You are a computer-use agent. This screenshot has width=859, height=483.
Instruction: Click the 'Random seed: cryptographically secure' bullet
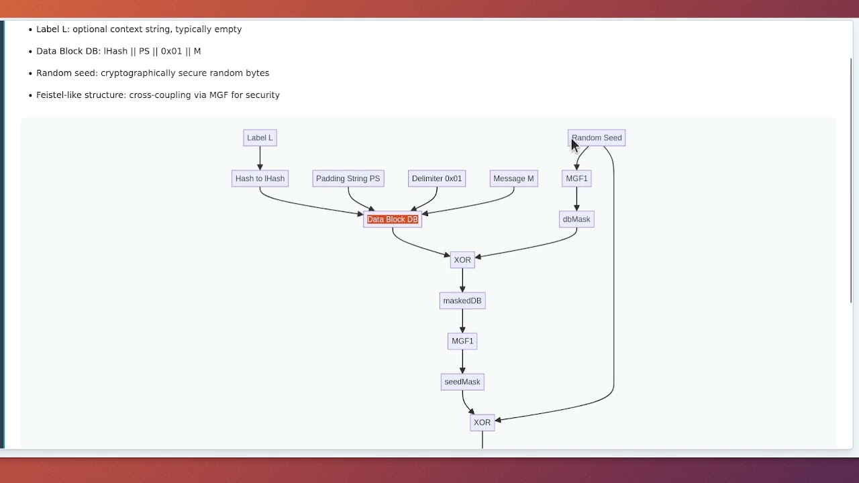[x=152, y=73]
